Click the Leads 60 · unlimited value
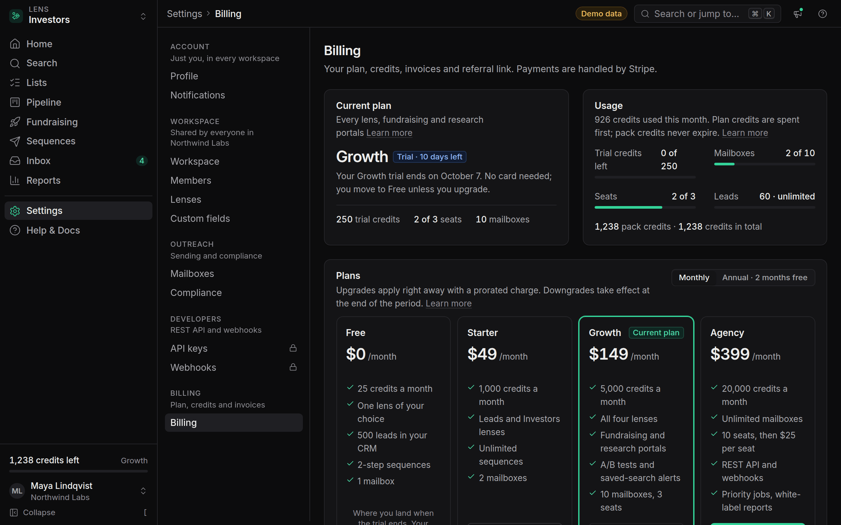 787,197
